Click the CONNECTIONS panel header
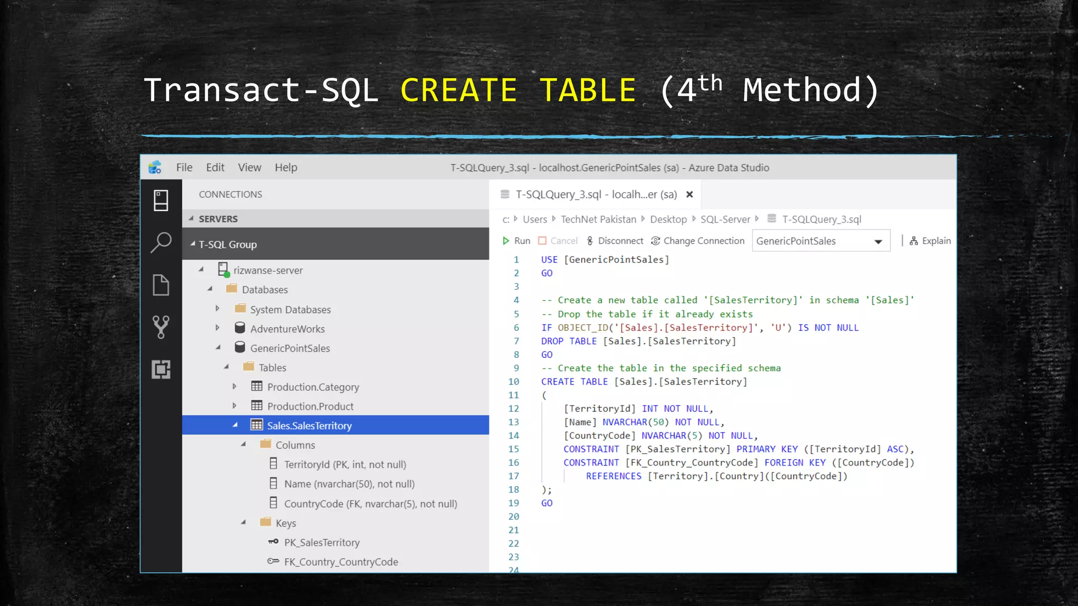1078x606 pixels. click(x=231, y=194)
